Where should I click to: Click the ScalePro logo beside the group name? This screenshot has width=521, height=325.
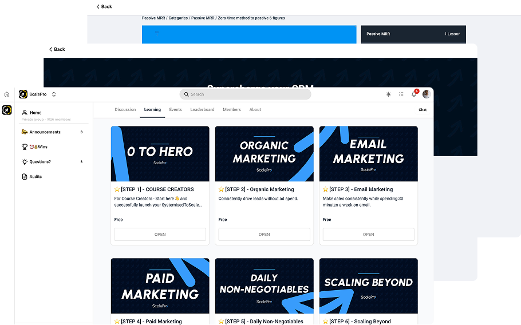coord(23,94)
